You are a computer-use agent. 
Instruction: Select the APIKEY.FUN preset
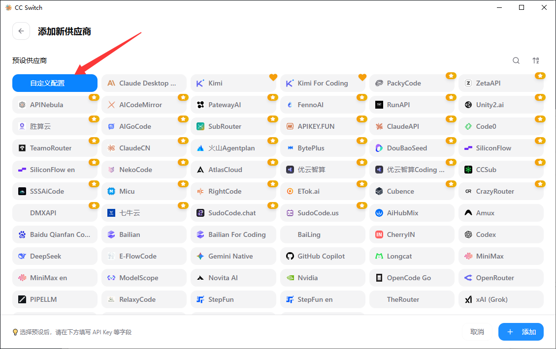point(323,126)
